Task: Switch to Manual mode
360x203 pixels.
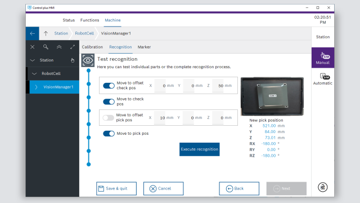Action: point(323,58)
